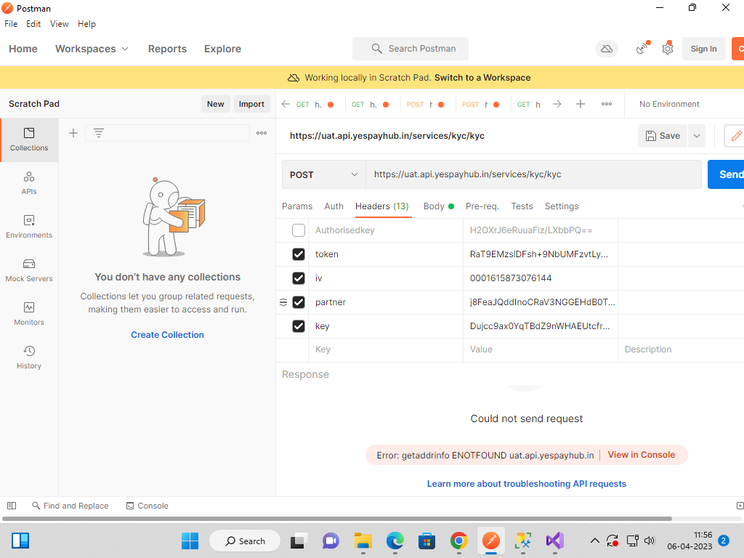Uncheck the partner header checkbox
The width and height of the screenshot is (744, 558).
[x=299, y=302]
